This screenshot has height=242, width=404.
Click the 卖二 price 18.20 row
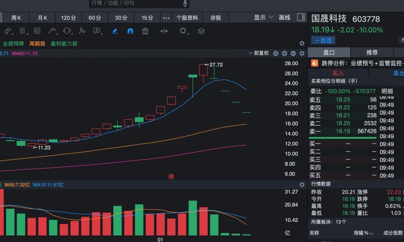point(343,123)
